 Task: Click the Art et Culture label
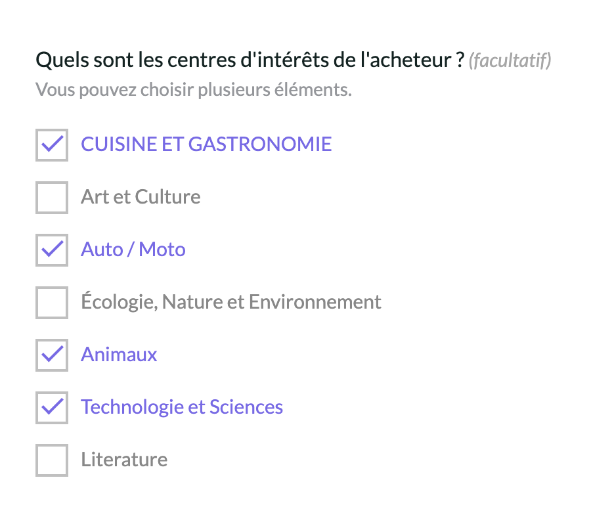click(x=141, y=197)
